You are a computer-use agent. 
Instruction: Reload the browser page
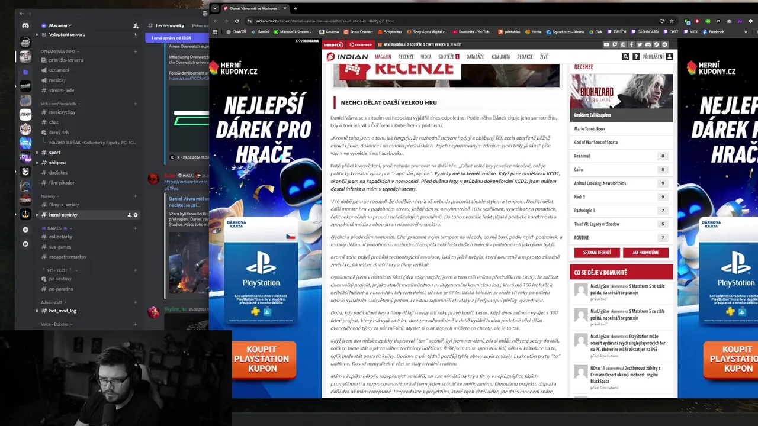236,21
